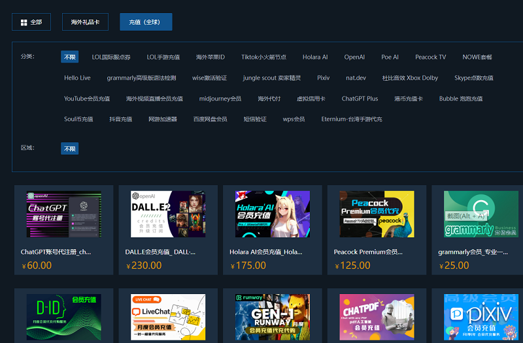View the LiveChat 月度会员充值 thumbnail
Screen dimensions: 523x343
click(x=168, y=317)
